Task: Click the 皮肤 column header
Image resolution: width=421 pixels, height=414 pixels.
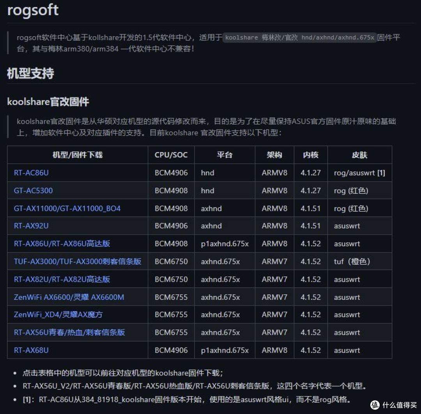Action: (359, 155)
